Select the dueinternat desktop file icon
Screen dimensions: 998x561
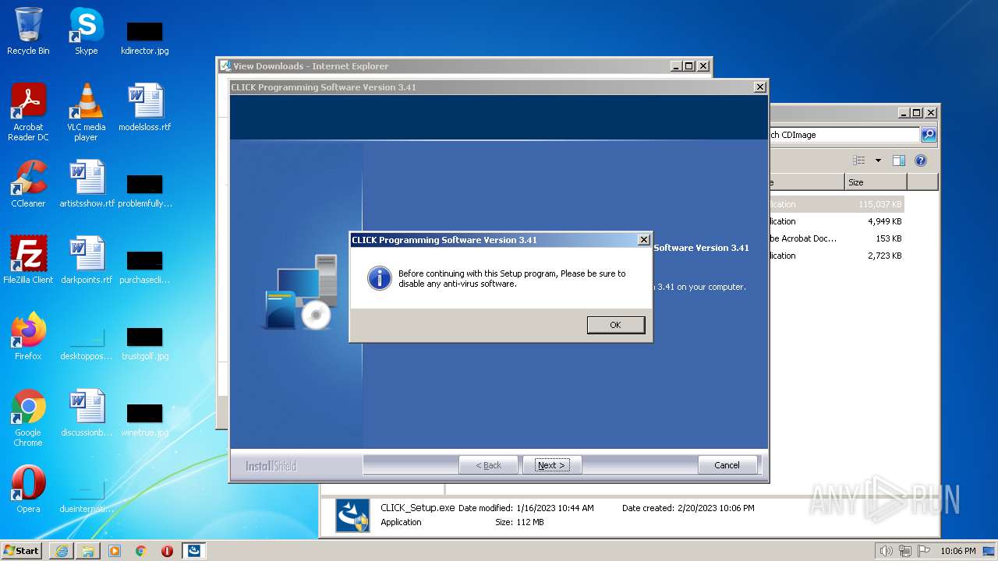pyautogui.click(x=87, y=496)
